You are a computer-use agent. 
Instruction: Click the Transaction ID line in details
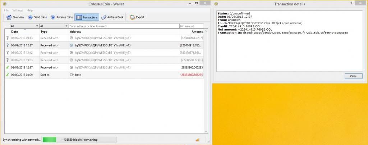coord(282,33)
